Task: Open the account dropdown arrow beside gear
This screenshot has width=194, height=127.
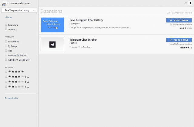Action: 186,3
